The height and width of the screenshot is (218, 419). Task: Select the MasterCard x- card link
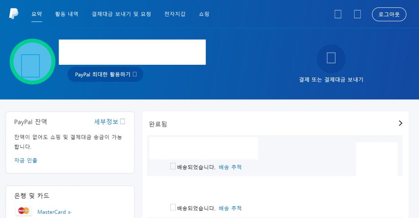[54, 212]
